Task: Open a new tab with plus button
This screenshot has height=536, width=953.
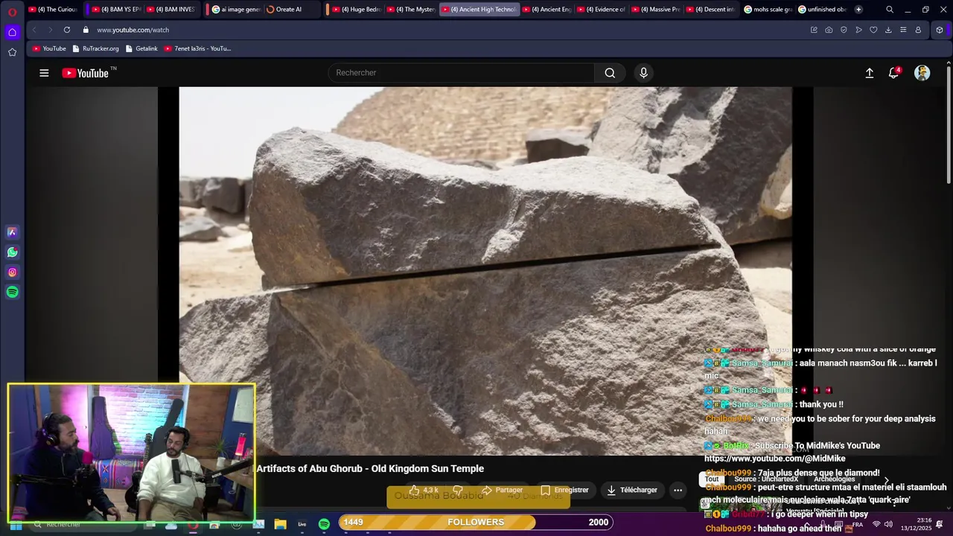Action: pyautogui.click(x=858, y=10)
